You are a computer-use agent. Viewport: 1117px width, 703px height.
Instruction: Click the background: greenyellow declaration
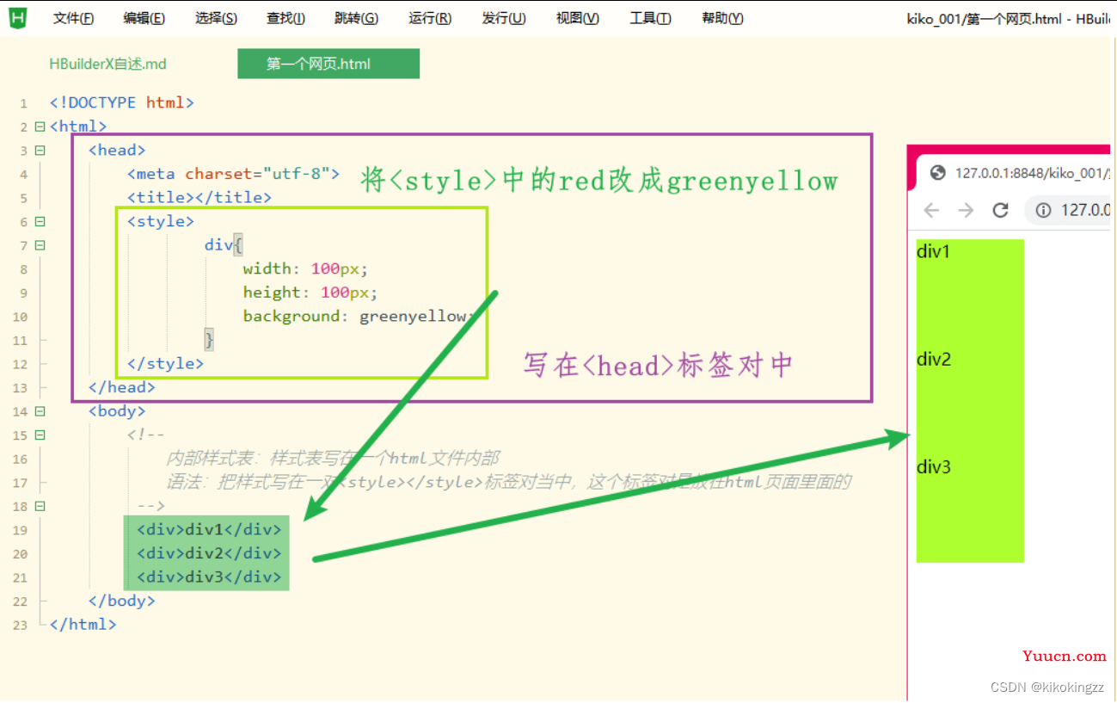(358, 316)
